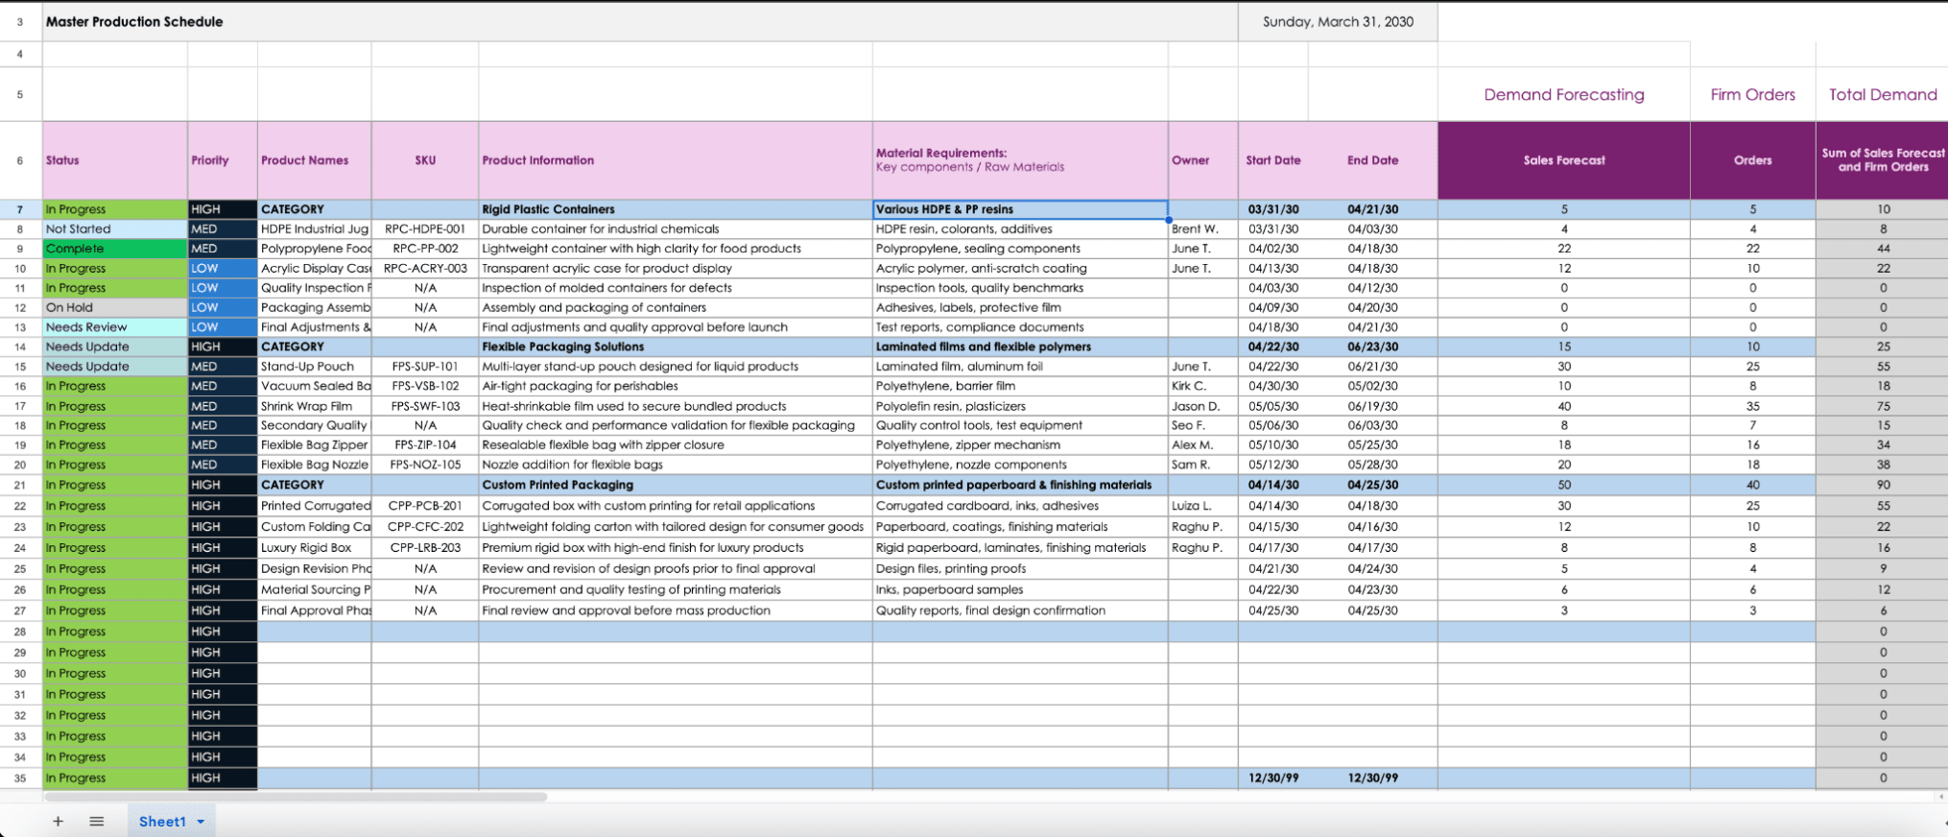Select the row 7 header number
This screenshot has width=1948, height=837.
click(x=20, y=209)
